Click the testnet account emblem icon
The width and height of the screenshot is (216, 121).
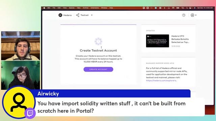tap(98, 41)
